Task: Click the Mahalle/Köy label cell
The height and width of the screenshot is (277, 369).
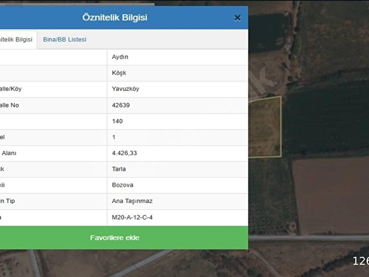Action: pyautogui.click(x=54, y=89)
